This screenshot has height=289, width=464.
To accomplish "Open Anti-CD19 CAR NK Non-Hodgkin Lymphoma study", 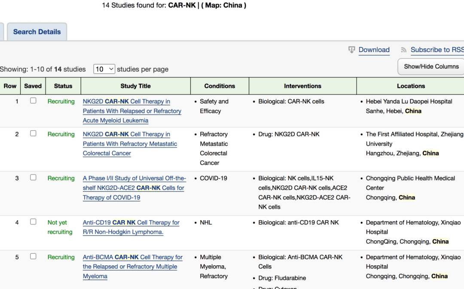I will [x=131, y=227].
